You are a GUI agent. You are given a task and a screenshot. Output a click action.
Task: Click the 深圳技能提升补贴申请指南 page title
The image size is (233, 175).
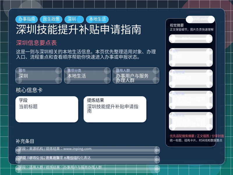pyautogui.click(x=78, y=30)
